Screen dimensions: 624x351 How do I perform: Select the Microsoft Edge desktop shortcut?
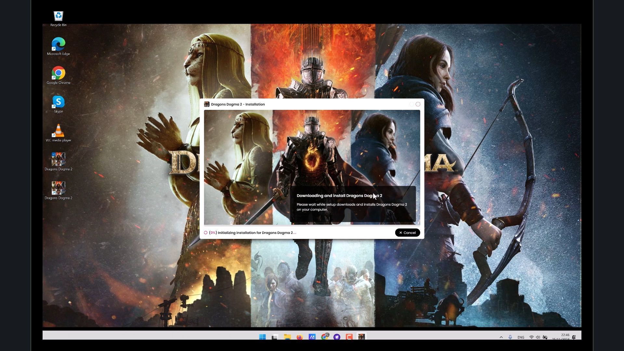pyautogui.click(x=58, y=46)
